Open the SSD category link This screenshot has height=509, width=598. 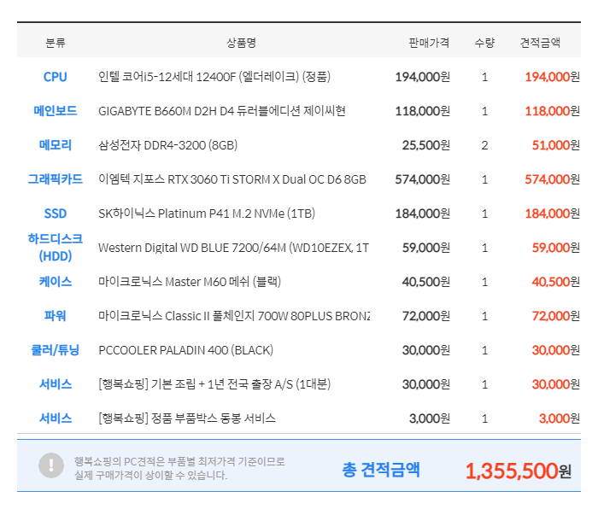click(56, 214)
